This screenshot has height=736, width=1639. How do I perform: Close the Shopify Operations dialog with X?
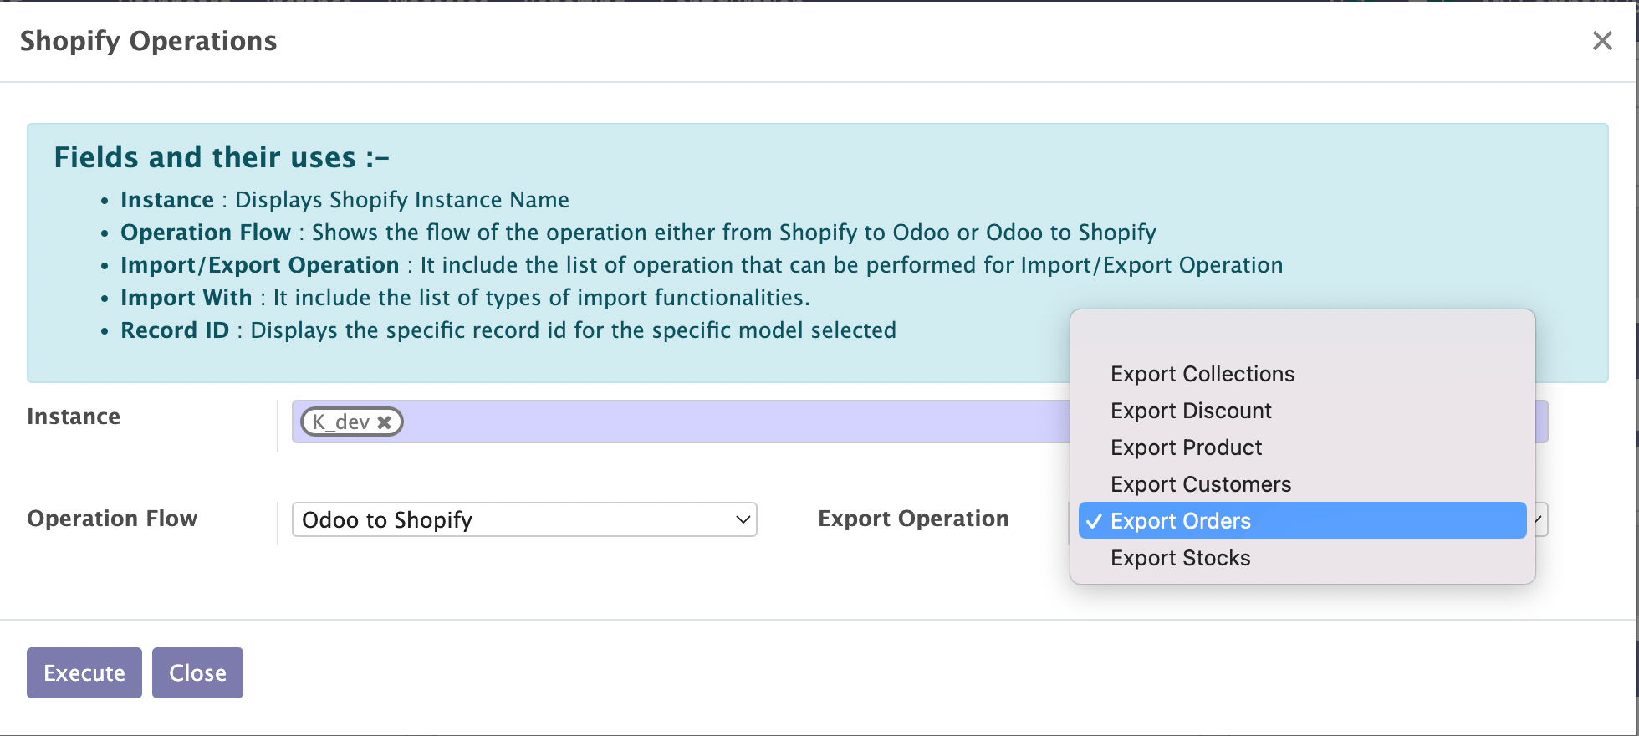pyautogui.click(x=1601, y=41)
